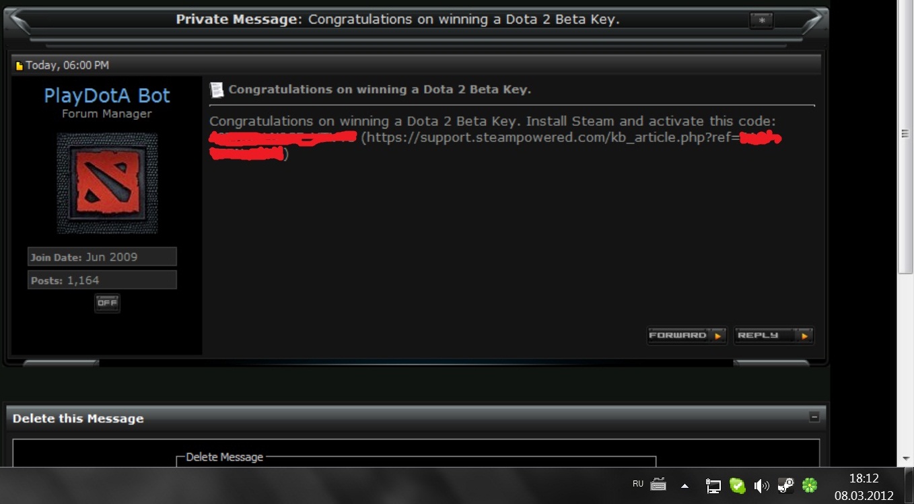Click the on-screen keyboard tray icon

pyautogui.click(x=658, y=484)
